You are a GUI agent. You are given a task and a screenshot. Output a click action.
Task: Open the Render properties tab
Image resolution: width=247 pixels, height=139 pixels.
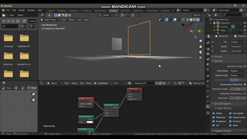point(208,49)
